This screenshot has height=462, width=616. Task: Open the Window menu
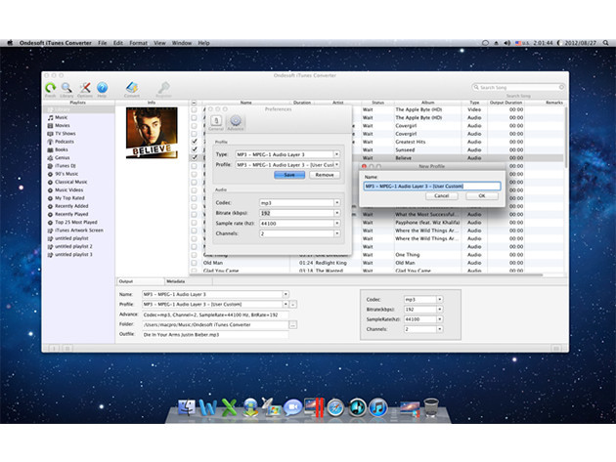coord(182,43)
